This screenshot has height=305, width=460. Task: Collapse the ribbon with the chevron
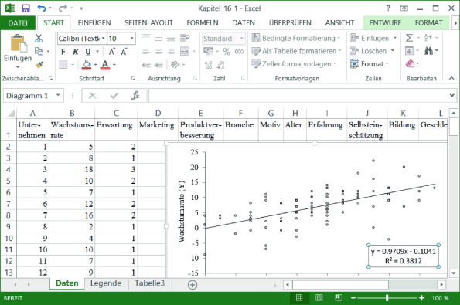click(451, 78)
